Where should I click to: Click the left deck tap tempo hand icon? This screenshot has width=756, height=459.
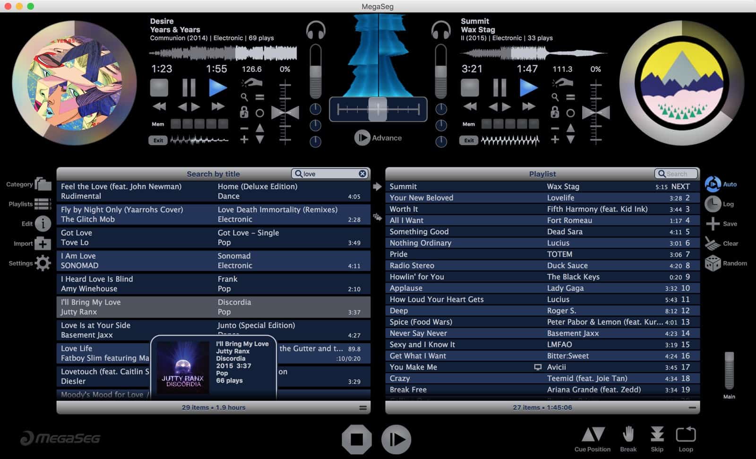252,83
